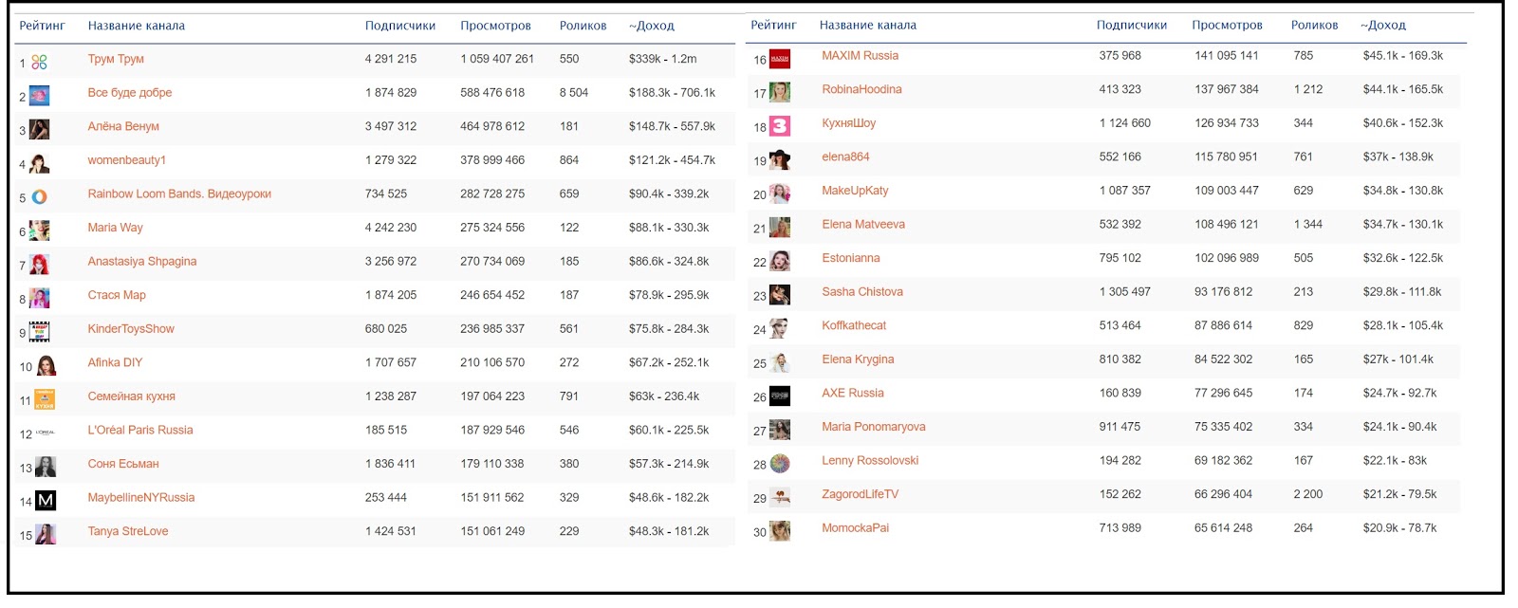Open the womenbeauty1 channel link
This screenshot has height=608, width=1518.
127,160
